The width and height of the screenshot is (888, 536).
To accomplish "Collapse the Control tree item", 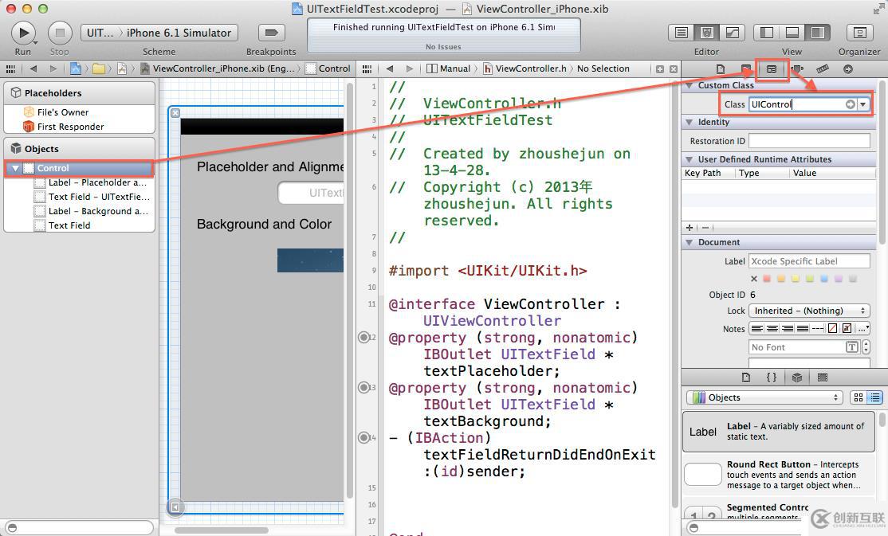I will 15,169.
